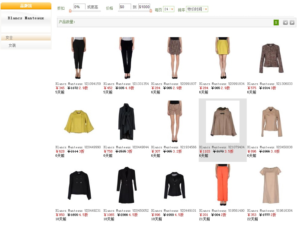This screenshot has width=299, height=225.
Task: Adjust the maximum price slider handle
Action: pyautogui.click(x=151, y=11)
